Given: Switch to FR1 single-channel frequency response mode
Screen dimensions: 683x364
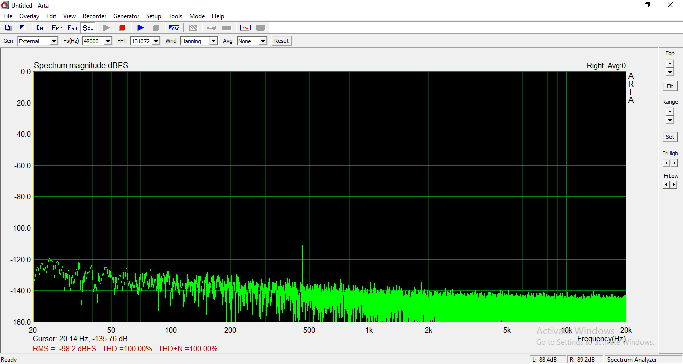Looking at the screenshot, I should coord(72,28).
